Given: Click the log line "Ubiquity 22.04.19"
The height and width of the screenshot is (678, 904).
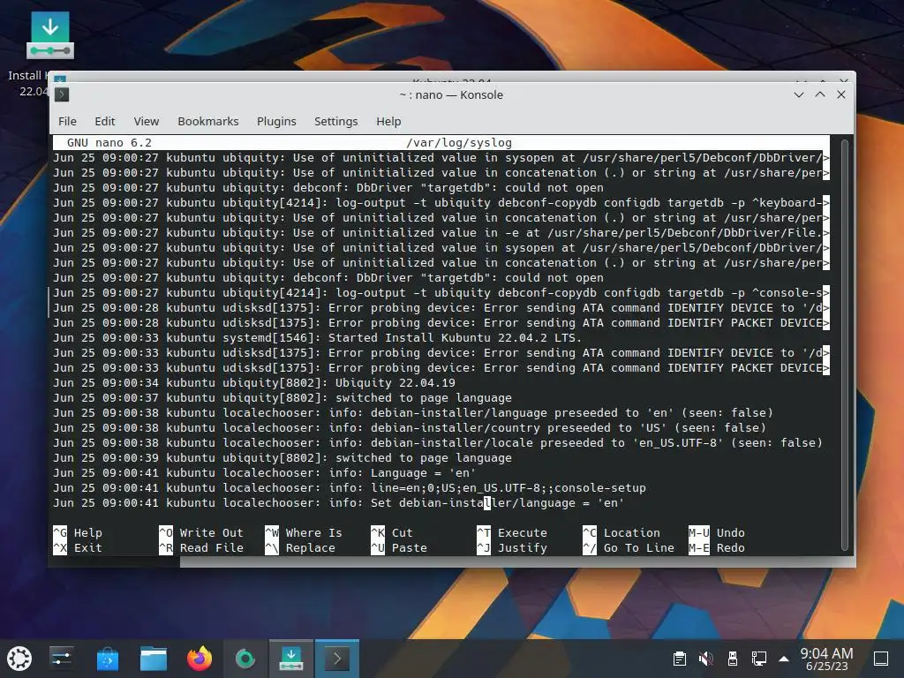Looking at the screenshot, I should pyautogui.click(x=254, y=383).
